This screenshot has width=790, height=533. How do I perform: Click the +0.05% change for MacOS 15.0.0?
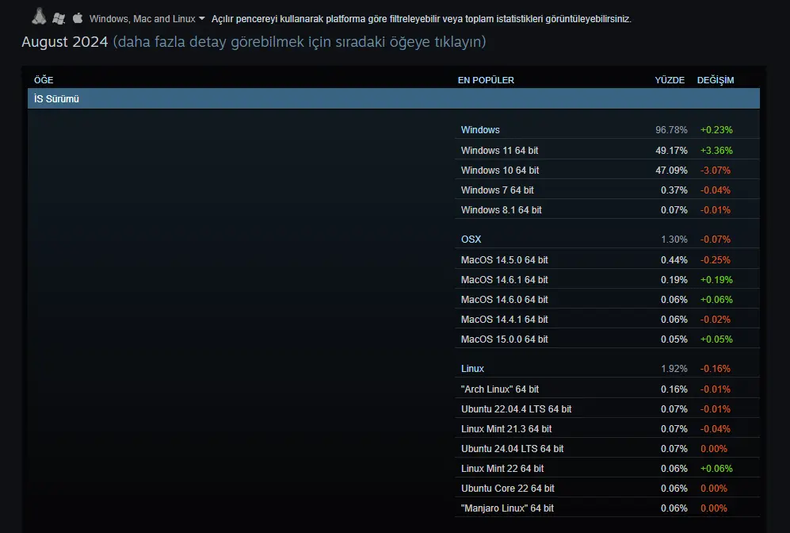[x=716, y=339]
